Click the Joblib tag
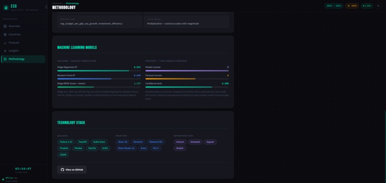Screen dimensions: 386x183 (x=63, y=155)
